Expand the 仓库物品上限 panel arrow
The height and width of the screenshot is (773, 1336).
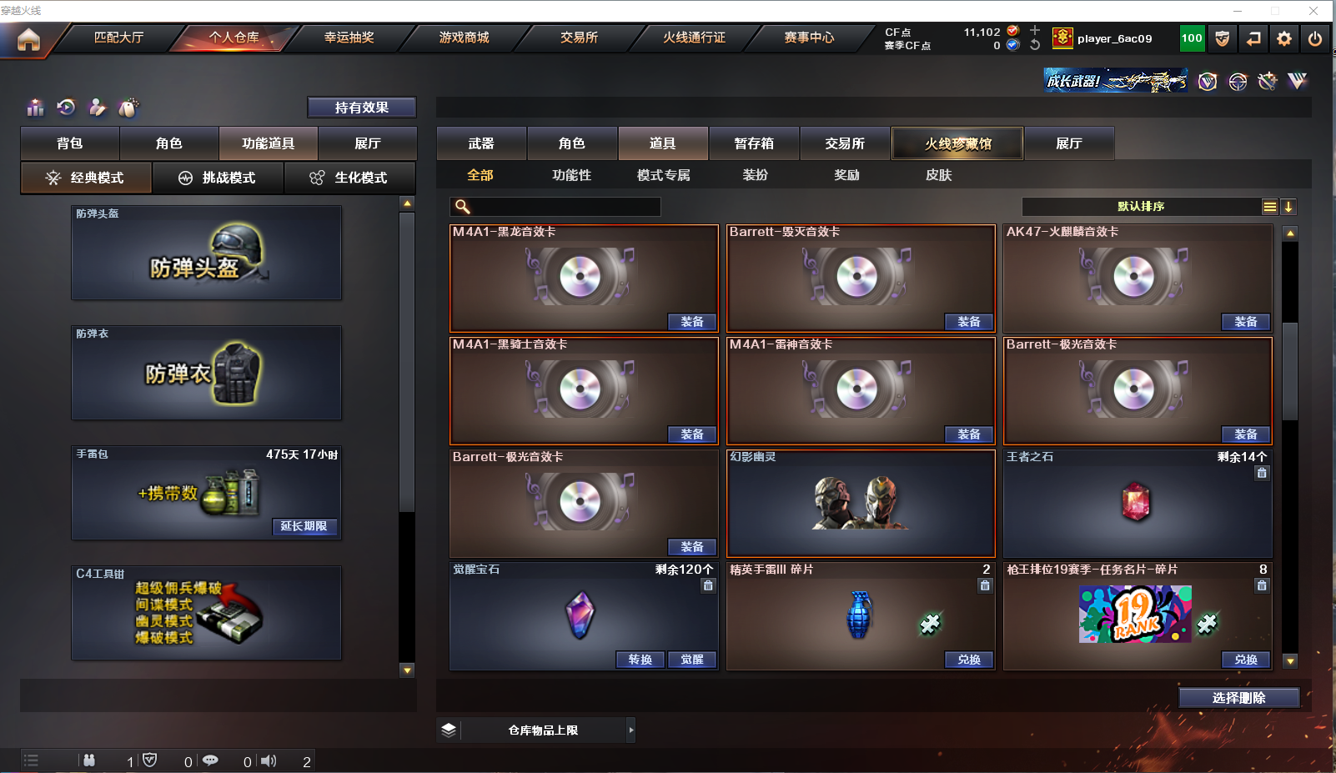[x=631, y=730]
